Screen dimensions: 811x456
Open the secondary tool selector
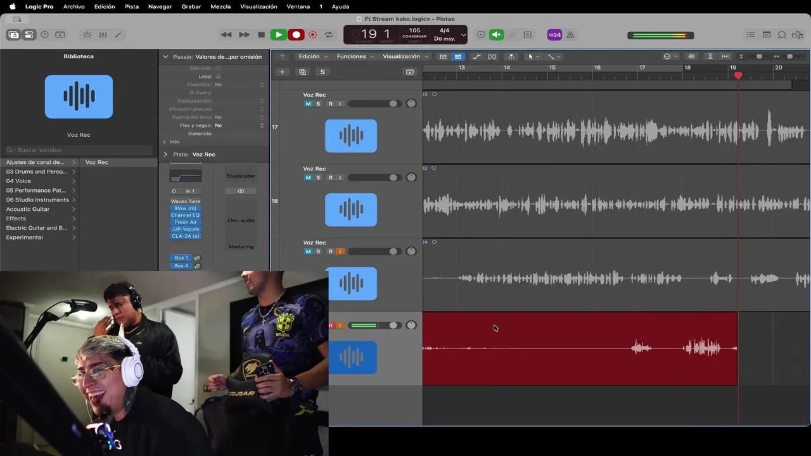554,56
